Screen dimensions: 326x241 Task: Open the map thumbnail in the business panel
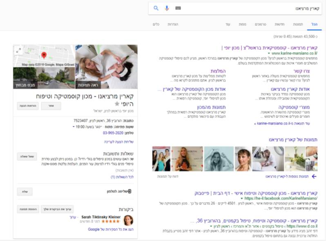tap(44, 56)
